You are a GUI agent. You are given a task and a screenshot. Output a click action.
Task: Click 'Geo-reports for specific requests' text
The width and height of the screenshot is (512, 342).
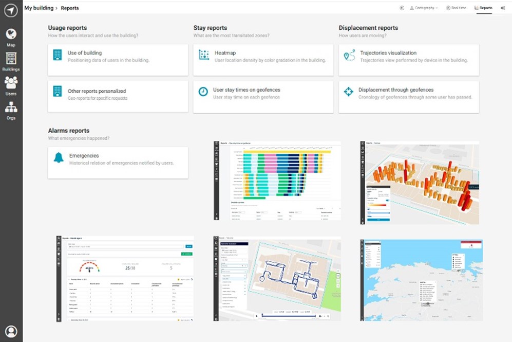click(x=98, y=98)
